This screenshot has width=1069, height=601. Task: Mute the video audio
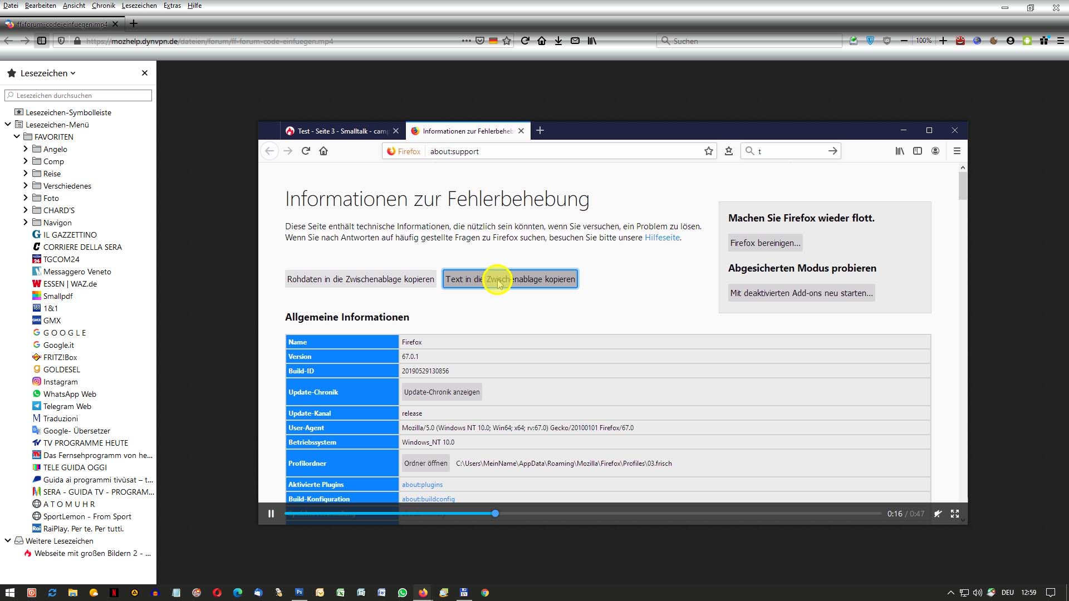[x=938, y=514]
